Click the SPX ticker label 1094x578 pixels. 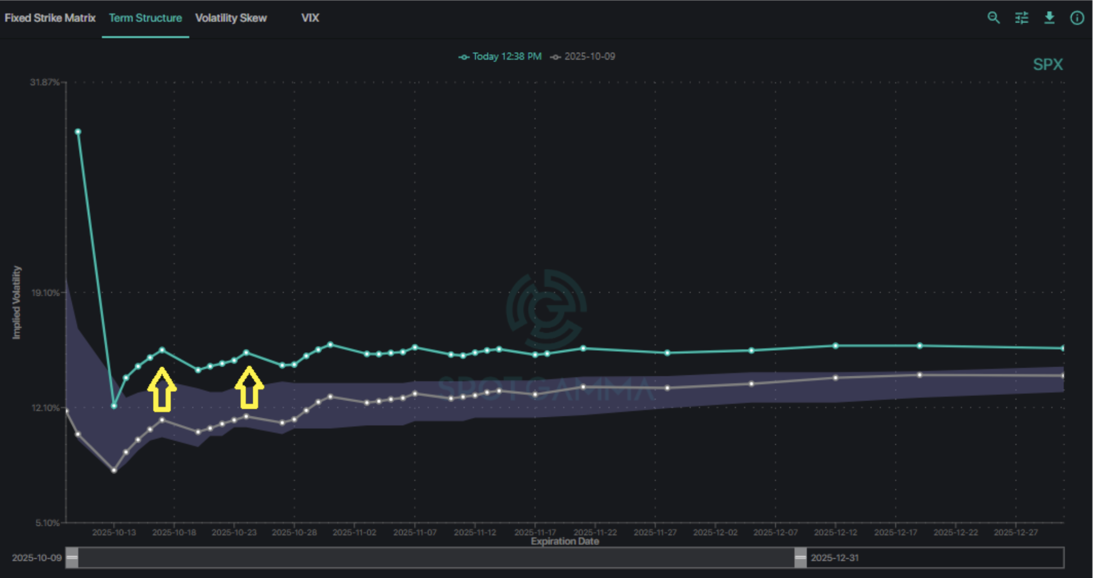(1048, 65)
